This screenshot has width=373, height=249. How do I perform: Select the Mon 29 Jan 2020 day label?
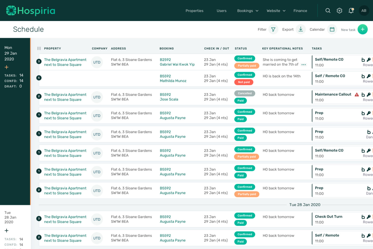tap(11, 53)
